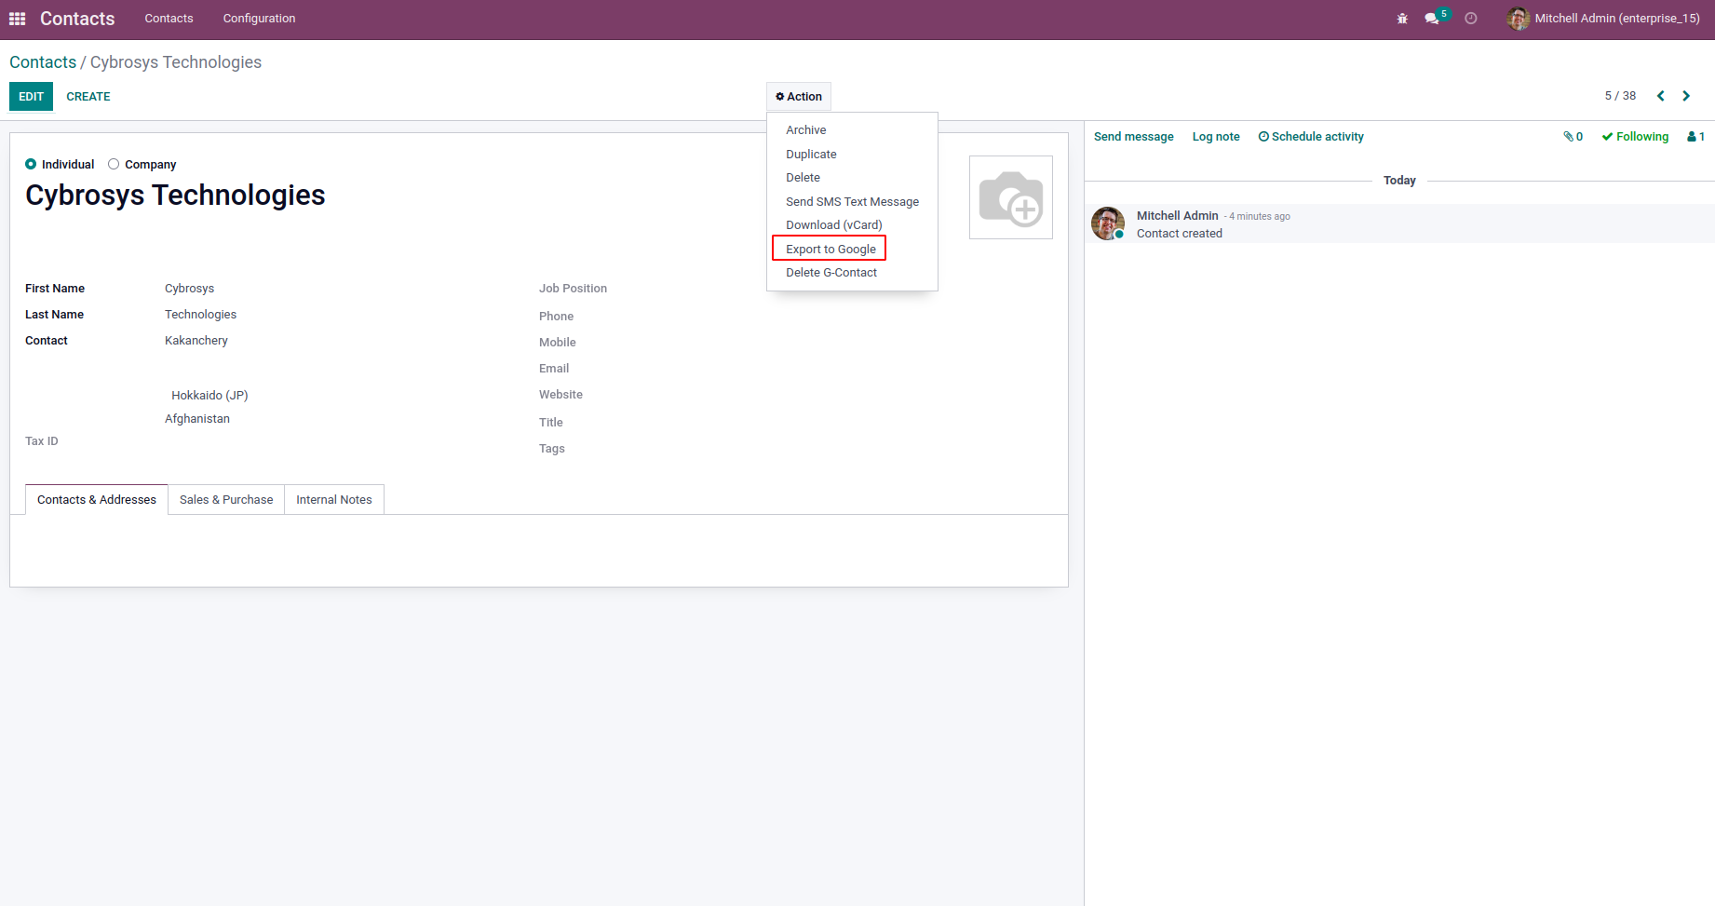Click the Website field label
The width and height of the screenshot is (1715, 906).
(x=560, y=395)
